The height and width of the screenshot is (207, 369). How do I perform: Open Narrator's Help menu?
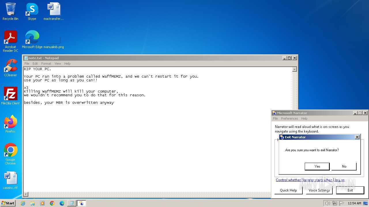click(304, 118)
